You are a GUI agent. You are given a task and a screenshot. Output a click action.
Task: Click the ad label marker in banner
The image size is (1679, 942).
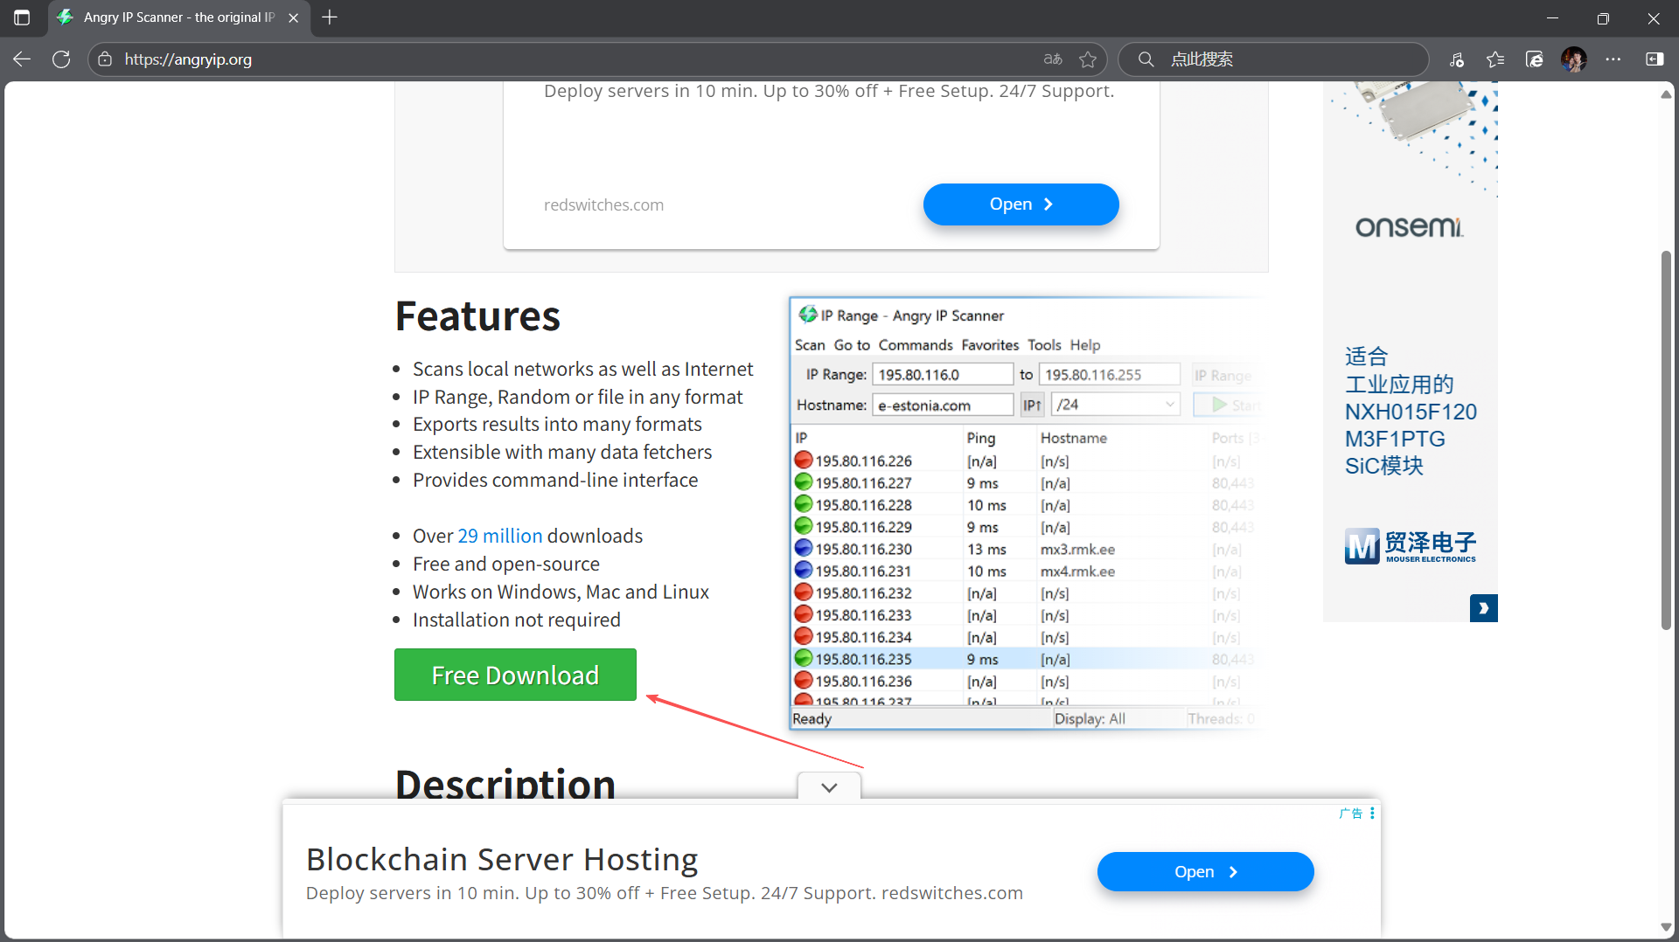[x=1351, y=813]
